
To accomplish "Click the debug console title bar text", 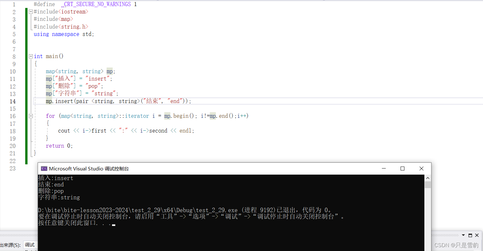I will 89,169.
